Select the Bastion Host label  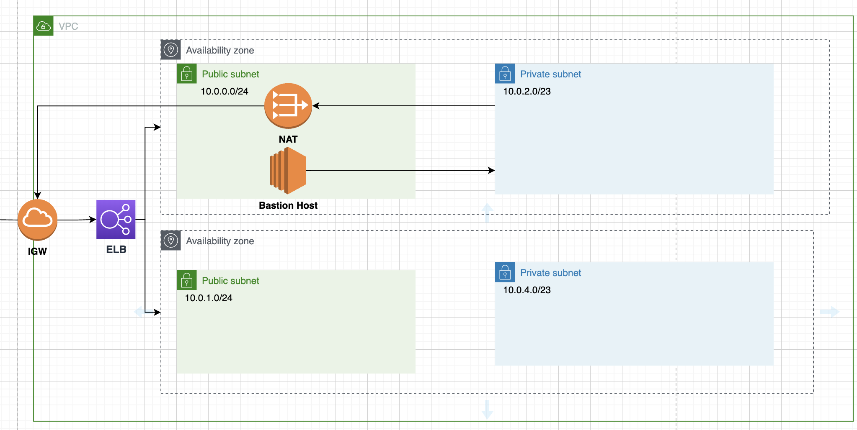tap(288, 205)
